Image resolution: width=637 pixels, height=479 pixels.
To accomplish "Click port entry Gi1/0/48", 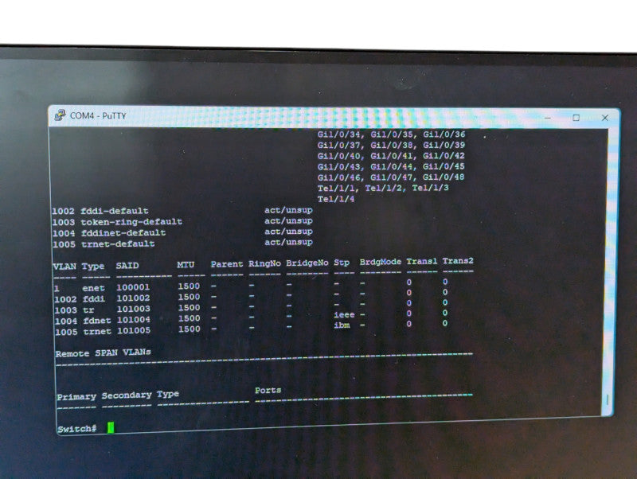I will coord(444,177).
